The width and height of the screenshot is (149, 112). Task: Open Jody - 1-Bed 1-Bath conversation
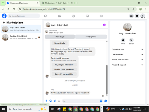(21, 29)
